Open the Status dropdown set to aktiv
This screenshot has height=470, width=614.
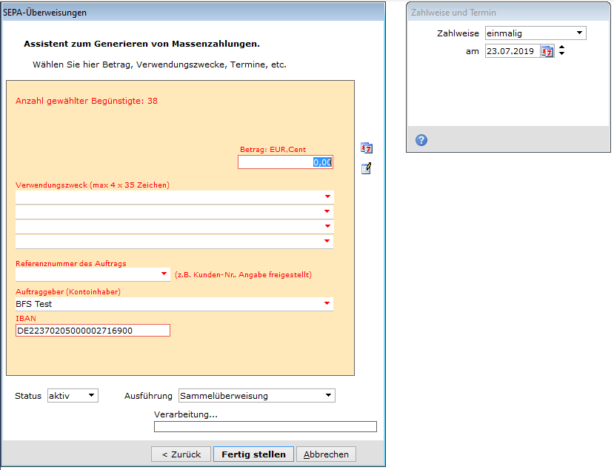click(73, 396)
